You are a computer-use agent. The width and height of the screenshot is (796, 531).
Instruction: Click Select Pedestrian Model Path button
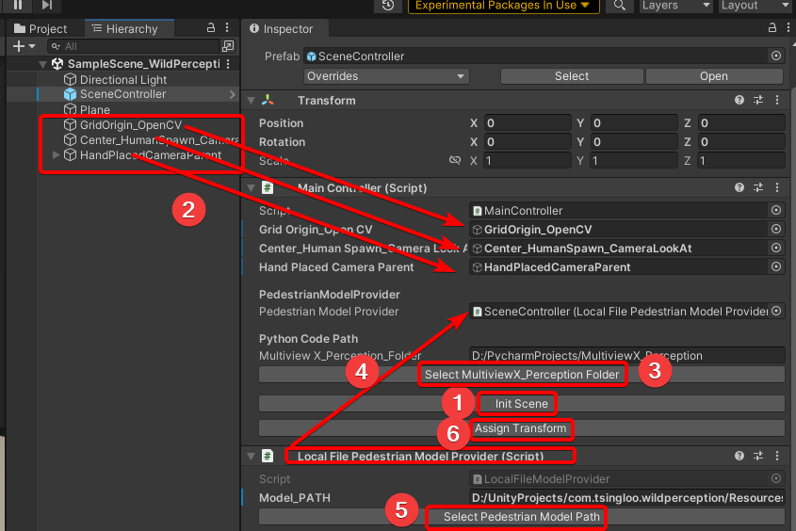tap(522, 517)
